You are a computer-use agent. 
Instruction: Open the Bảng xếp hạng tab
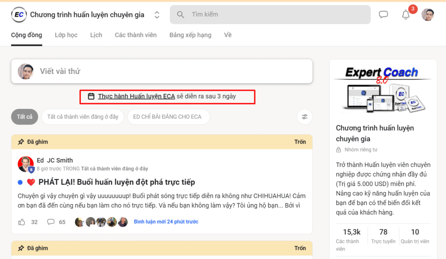click(190, 35)
